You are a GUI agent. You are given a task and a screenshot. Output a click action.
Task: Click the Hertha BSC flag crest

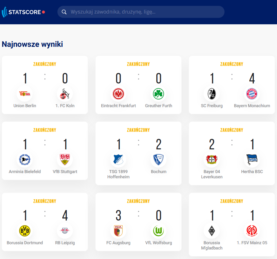tap(252, 160)
